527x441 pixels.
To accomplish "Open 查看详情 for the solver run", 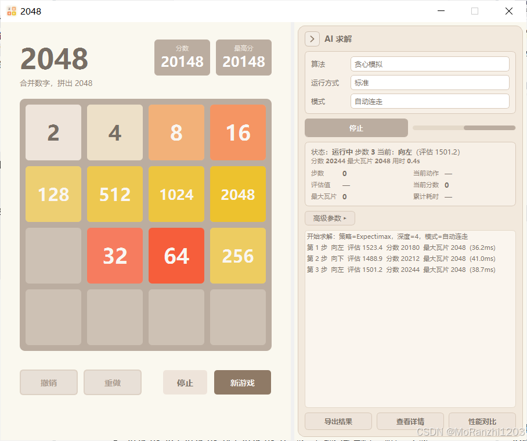I will click(410, 421).
